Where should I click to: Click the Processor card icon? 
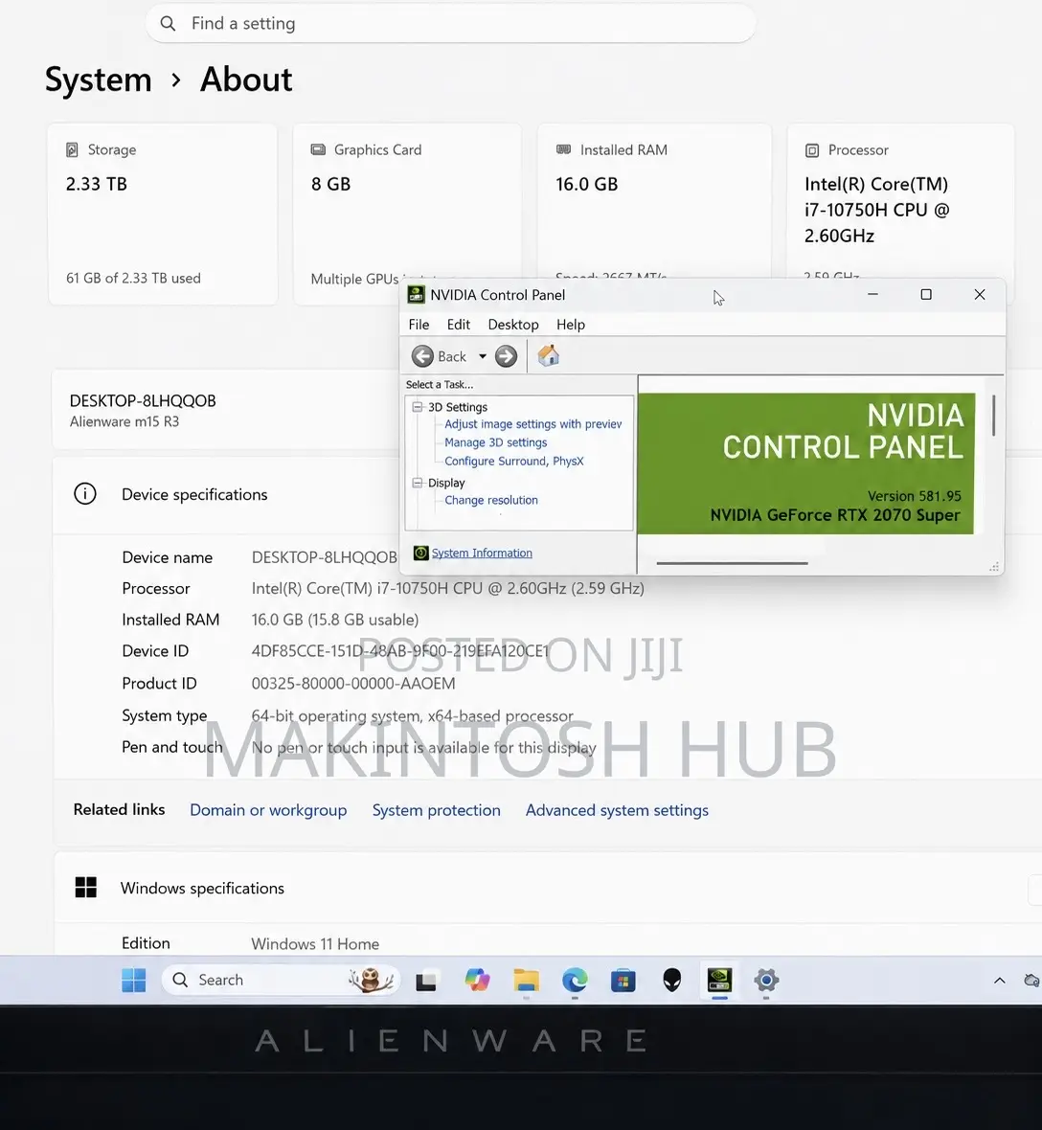(x=812, y=150)
